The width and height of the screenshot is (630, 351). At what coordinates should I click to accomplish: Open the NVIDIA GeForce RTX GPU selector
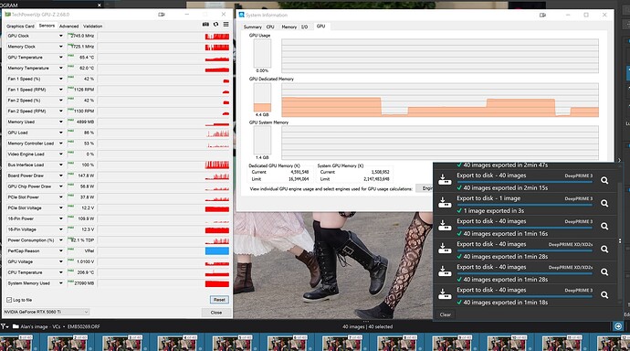(47, 312)
